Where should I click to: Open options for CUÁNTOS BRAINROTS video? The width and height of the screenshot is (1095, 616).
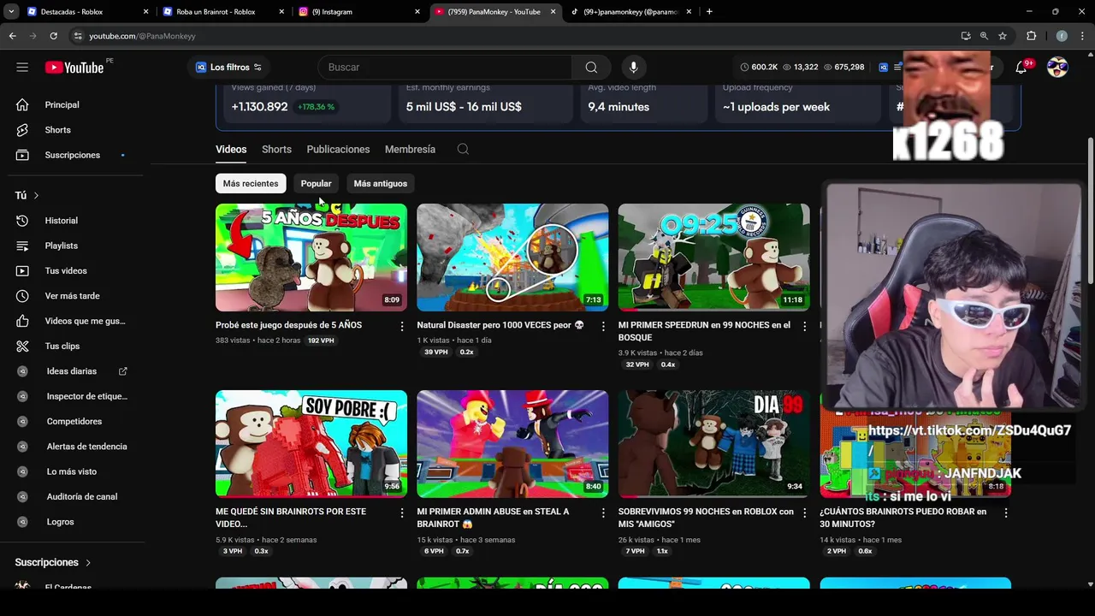(x=1006, y=512)
